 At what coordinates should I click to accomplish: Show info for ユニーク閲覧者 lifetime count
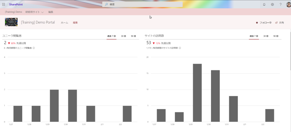click(34, 48)
